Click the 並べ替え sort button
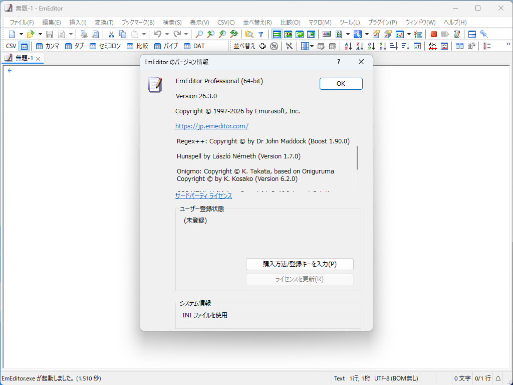Image resolution: width=513 pixels, height=385 pixels. click(244, 46)
